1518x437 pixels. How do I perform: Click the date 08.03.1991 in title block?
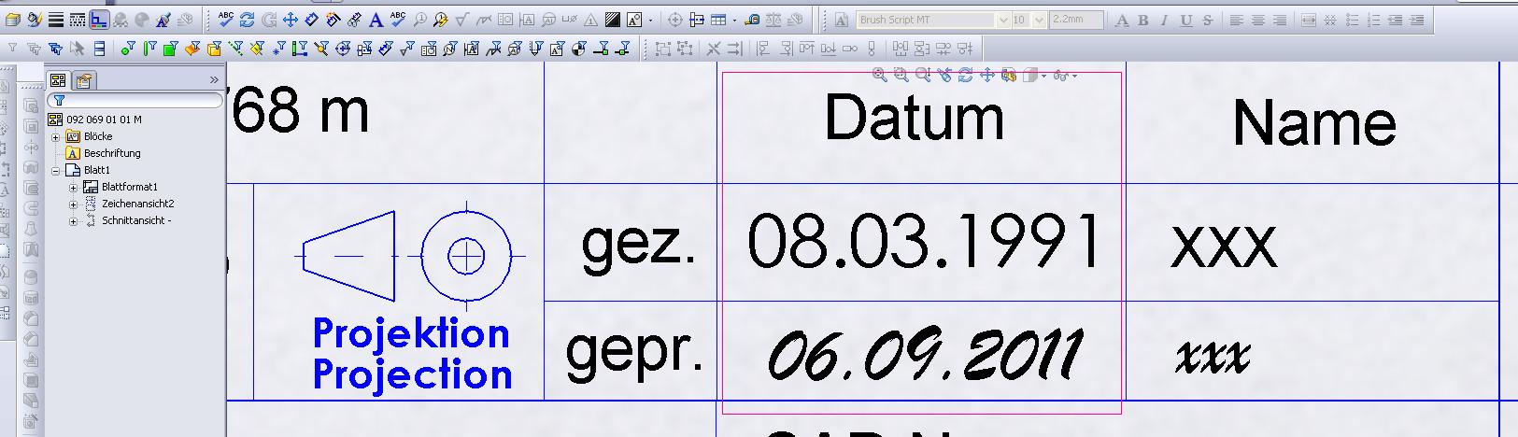coord(924,241)
